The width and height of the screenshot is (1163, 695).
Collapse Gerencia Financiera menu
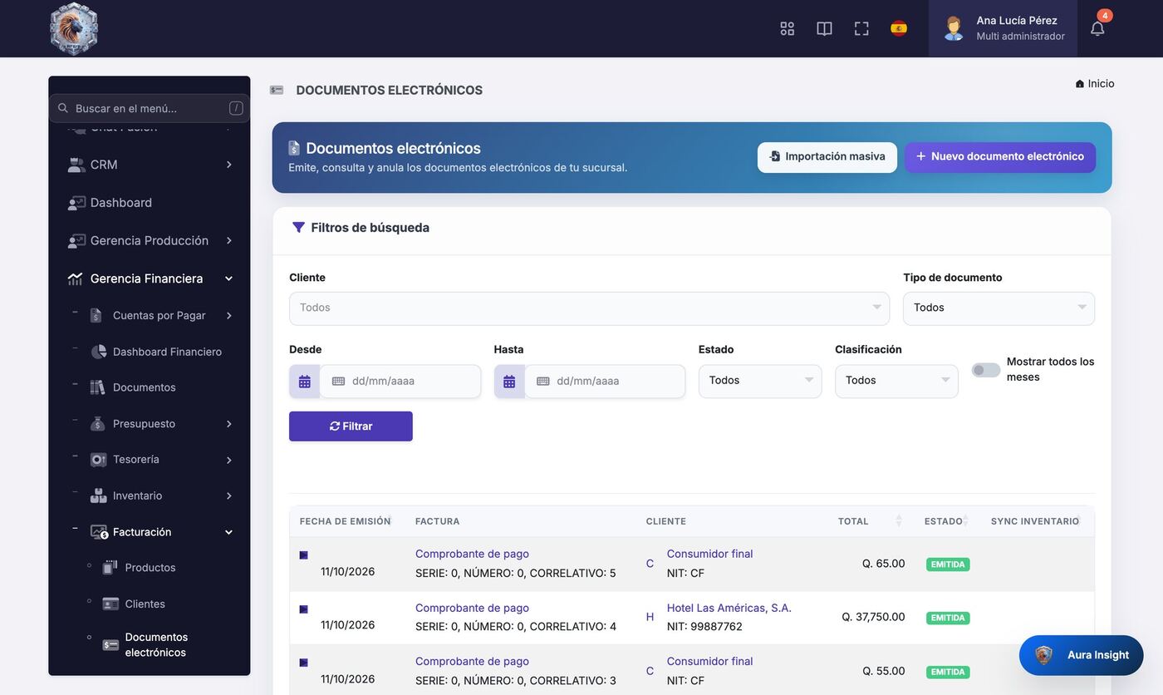[150, 278]
